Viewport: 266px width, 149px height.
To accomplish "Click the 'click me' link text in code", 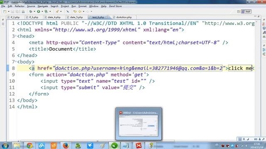I will point(240,68).
